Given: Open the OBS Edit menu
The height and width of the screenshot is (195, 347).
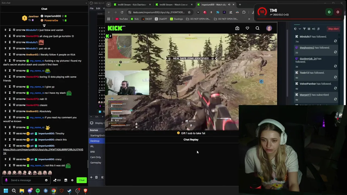Looking at the screenshot, I should [98, 8].
